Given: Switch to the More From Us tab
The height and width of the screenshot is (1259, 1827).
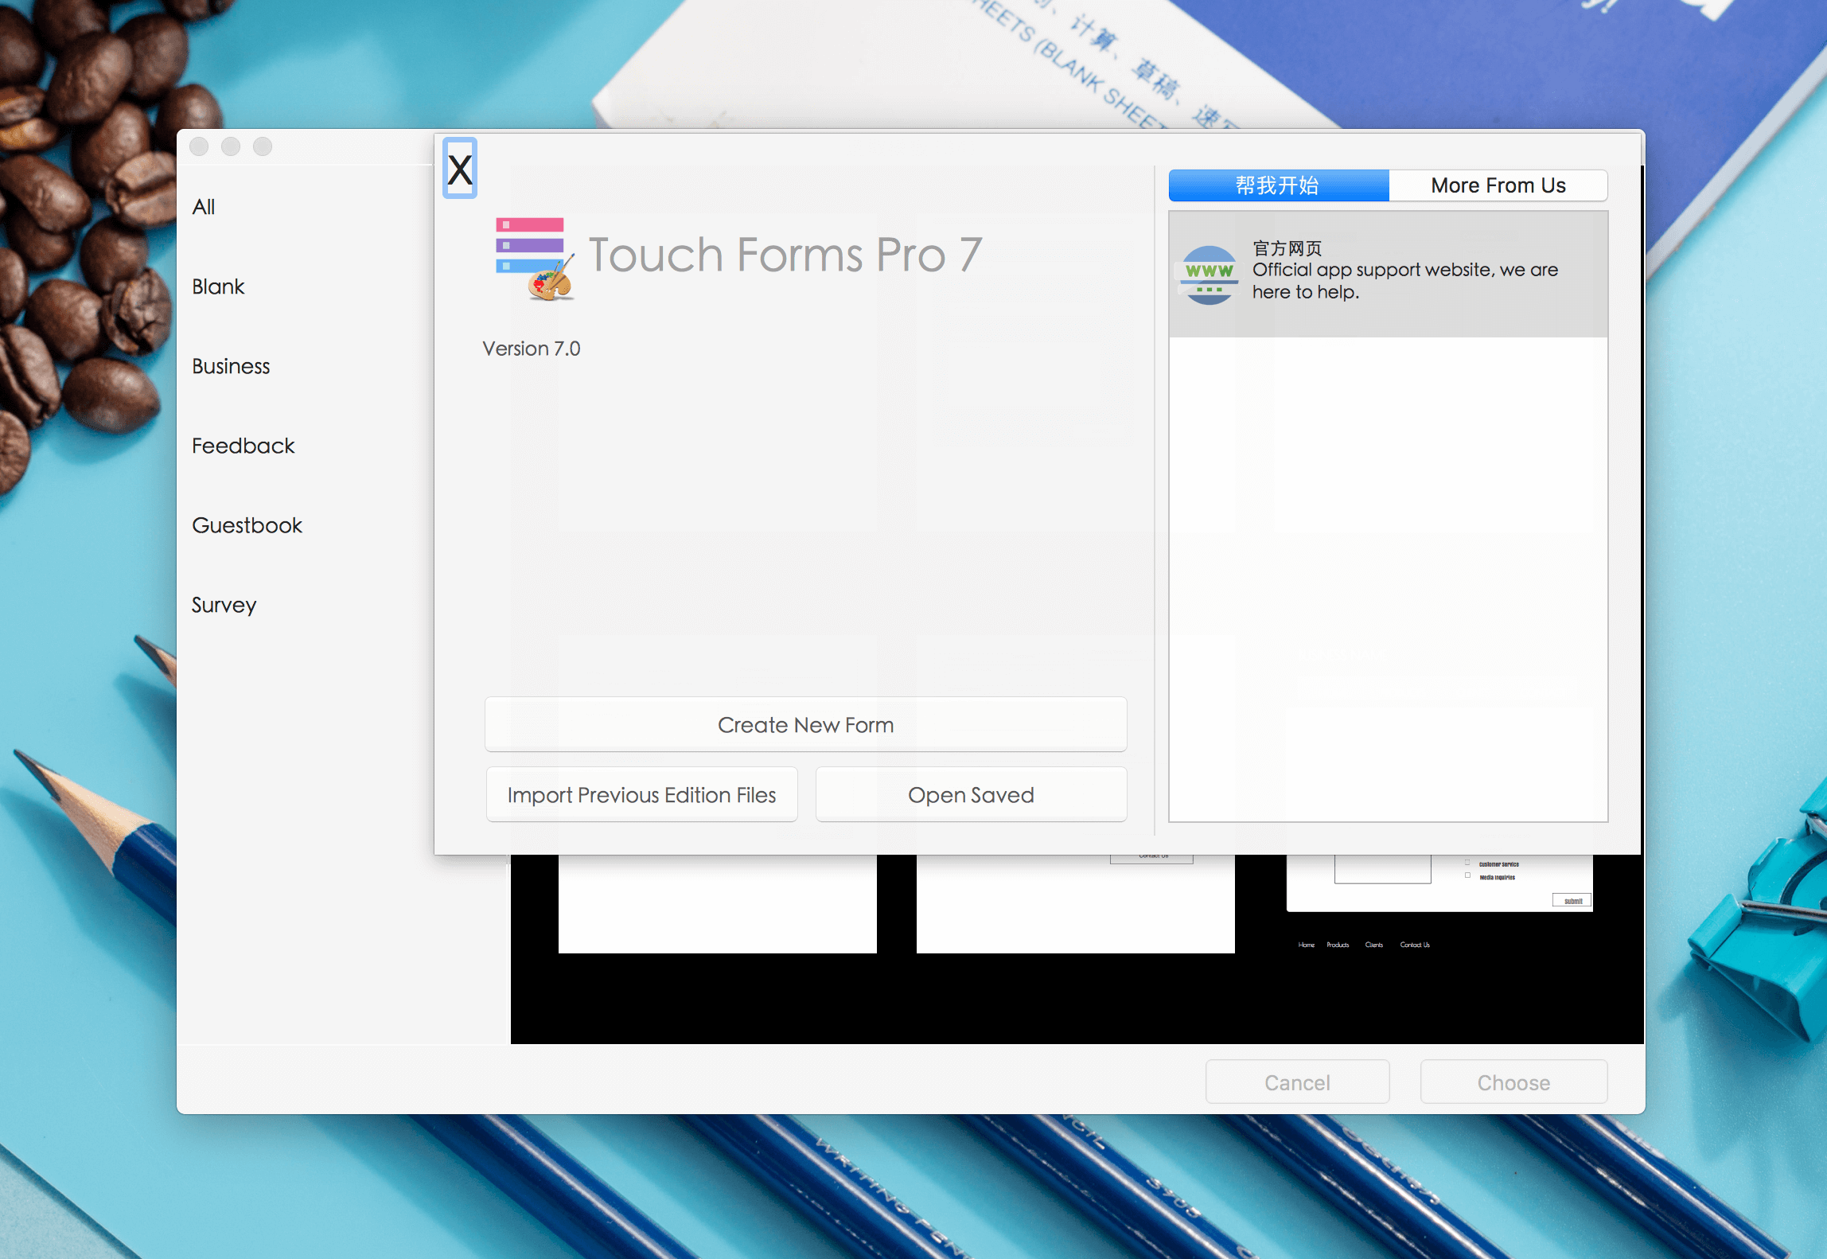Looking at the screenshot, I should coord(1498,185).
